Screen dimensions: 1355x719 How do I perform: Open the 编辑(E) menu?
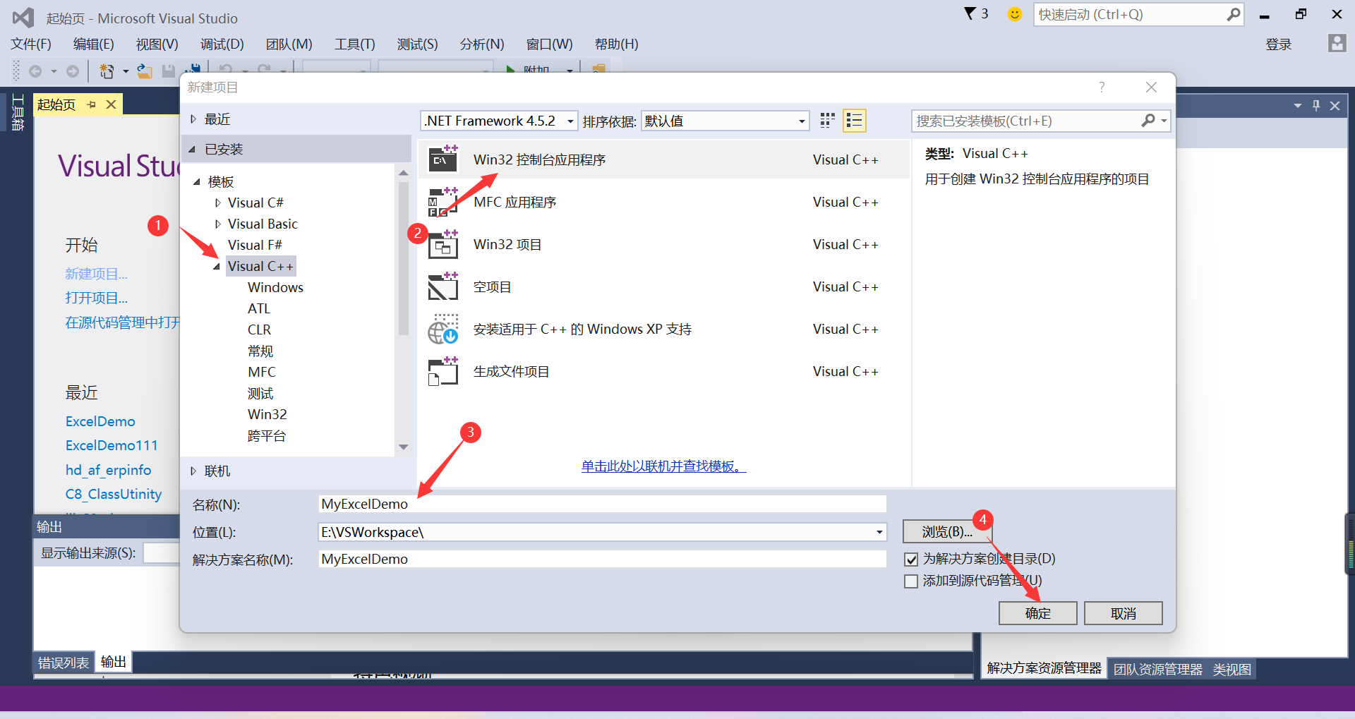click(x=94, y=44)
